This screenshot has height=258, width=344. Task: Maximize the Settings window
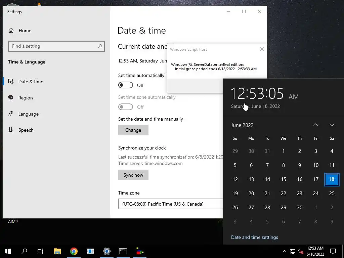(244, 11)
